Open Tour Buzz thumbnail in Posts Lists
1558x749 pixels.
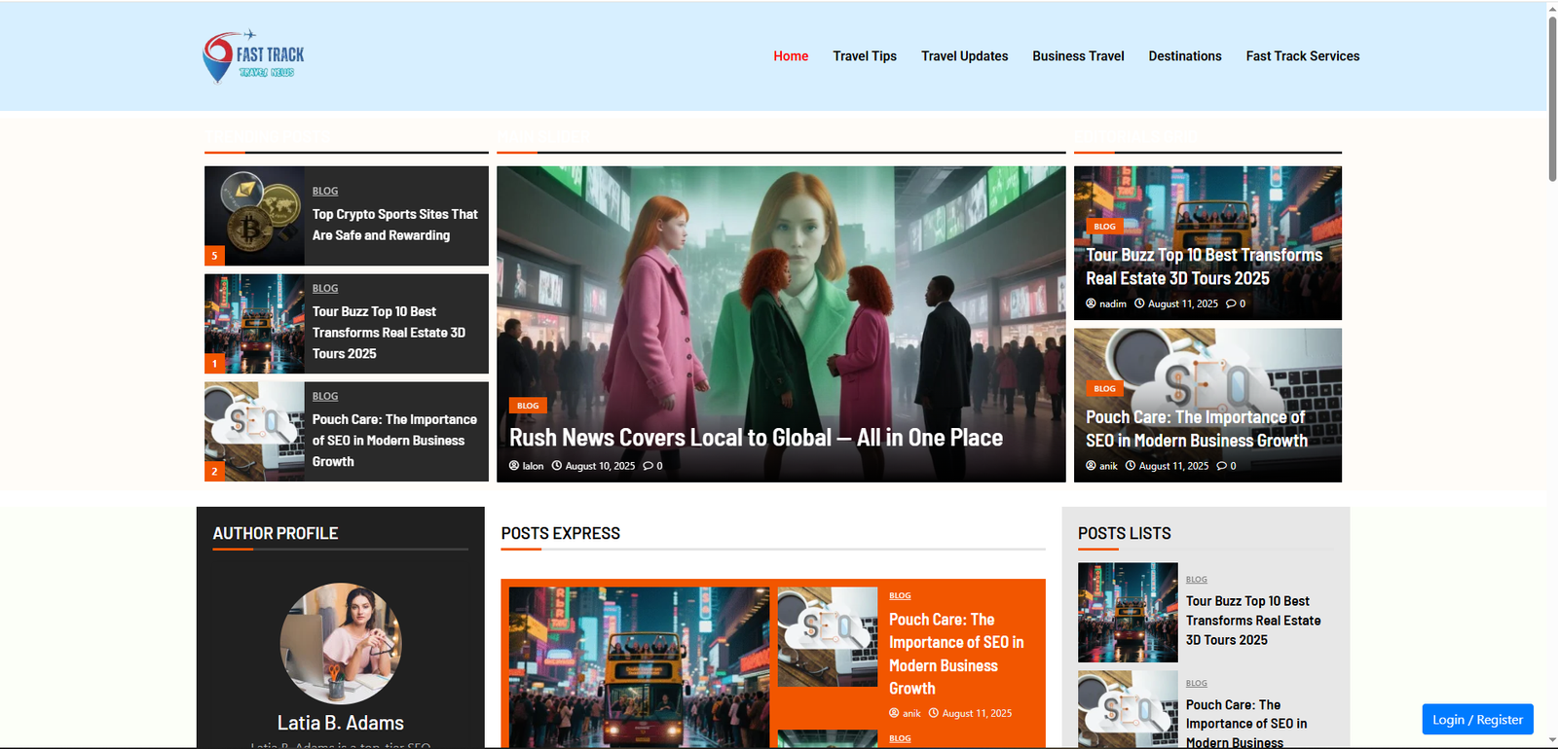coord(1128,613)
